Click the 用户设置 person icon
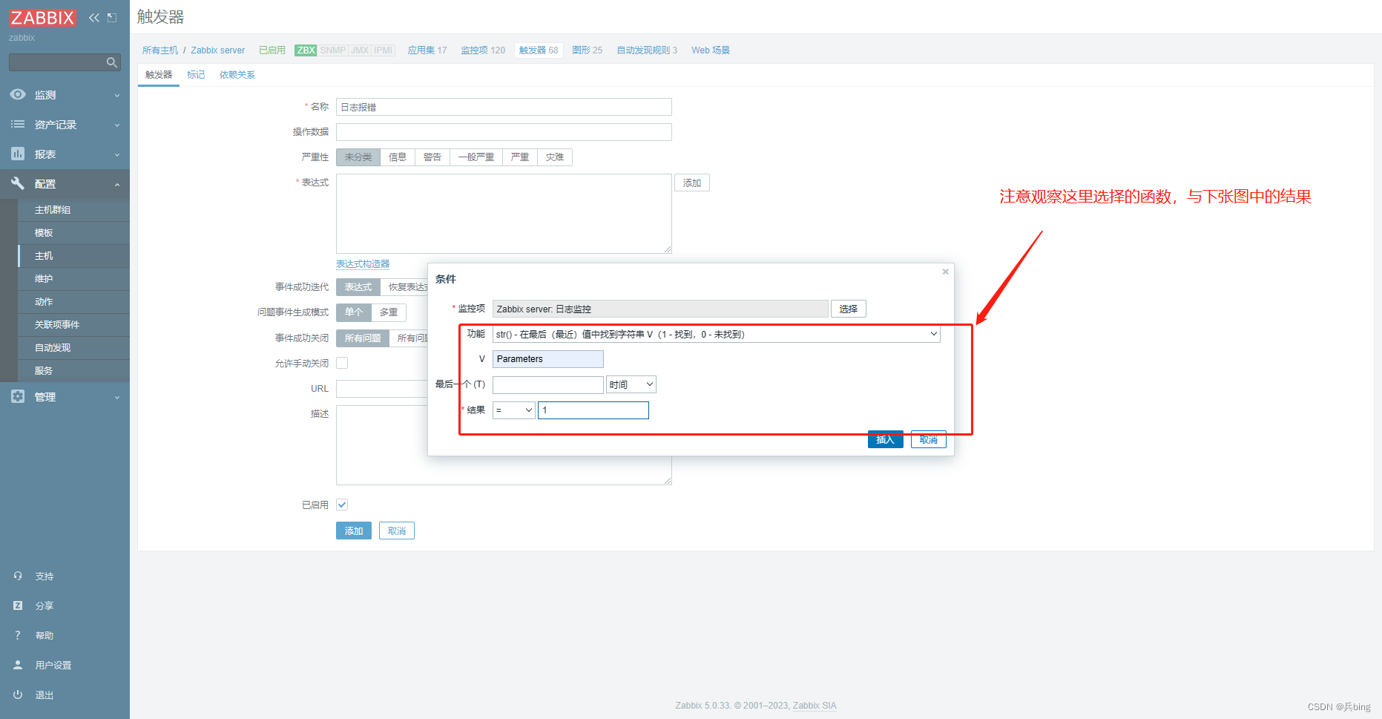1382x719 pixels. pyautogui.click(x=18, y=665)
